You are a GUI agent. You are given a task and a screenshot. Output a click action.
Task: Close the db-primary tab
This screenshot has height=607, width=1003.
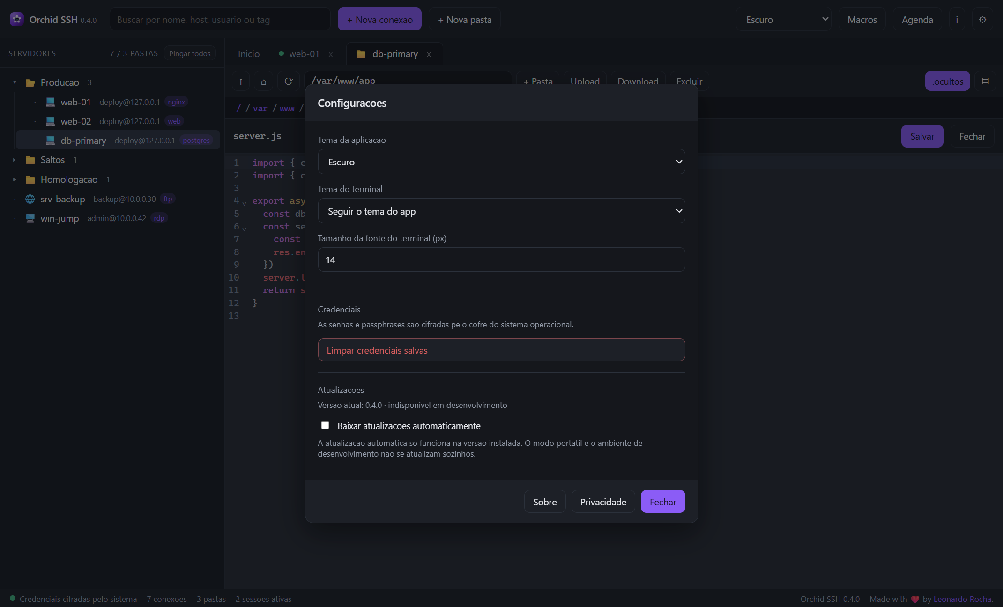pyautogui.click(x=429, y=54)
